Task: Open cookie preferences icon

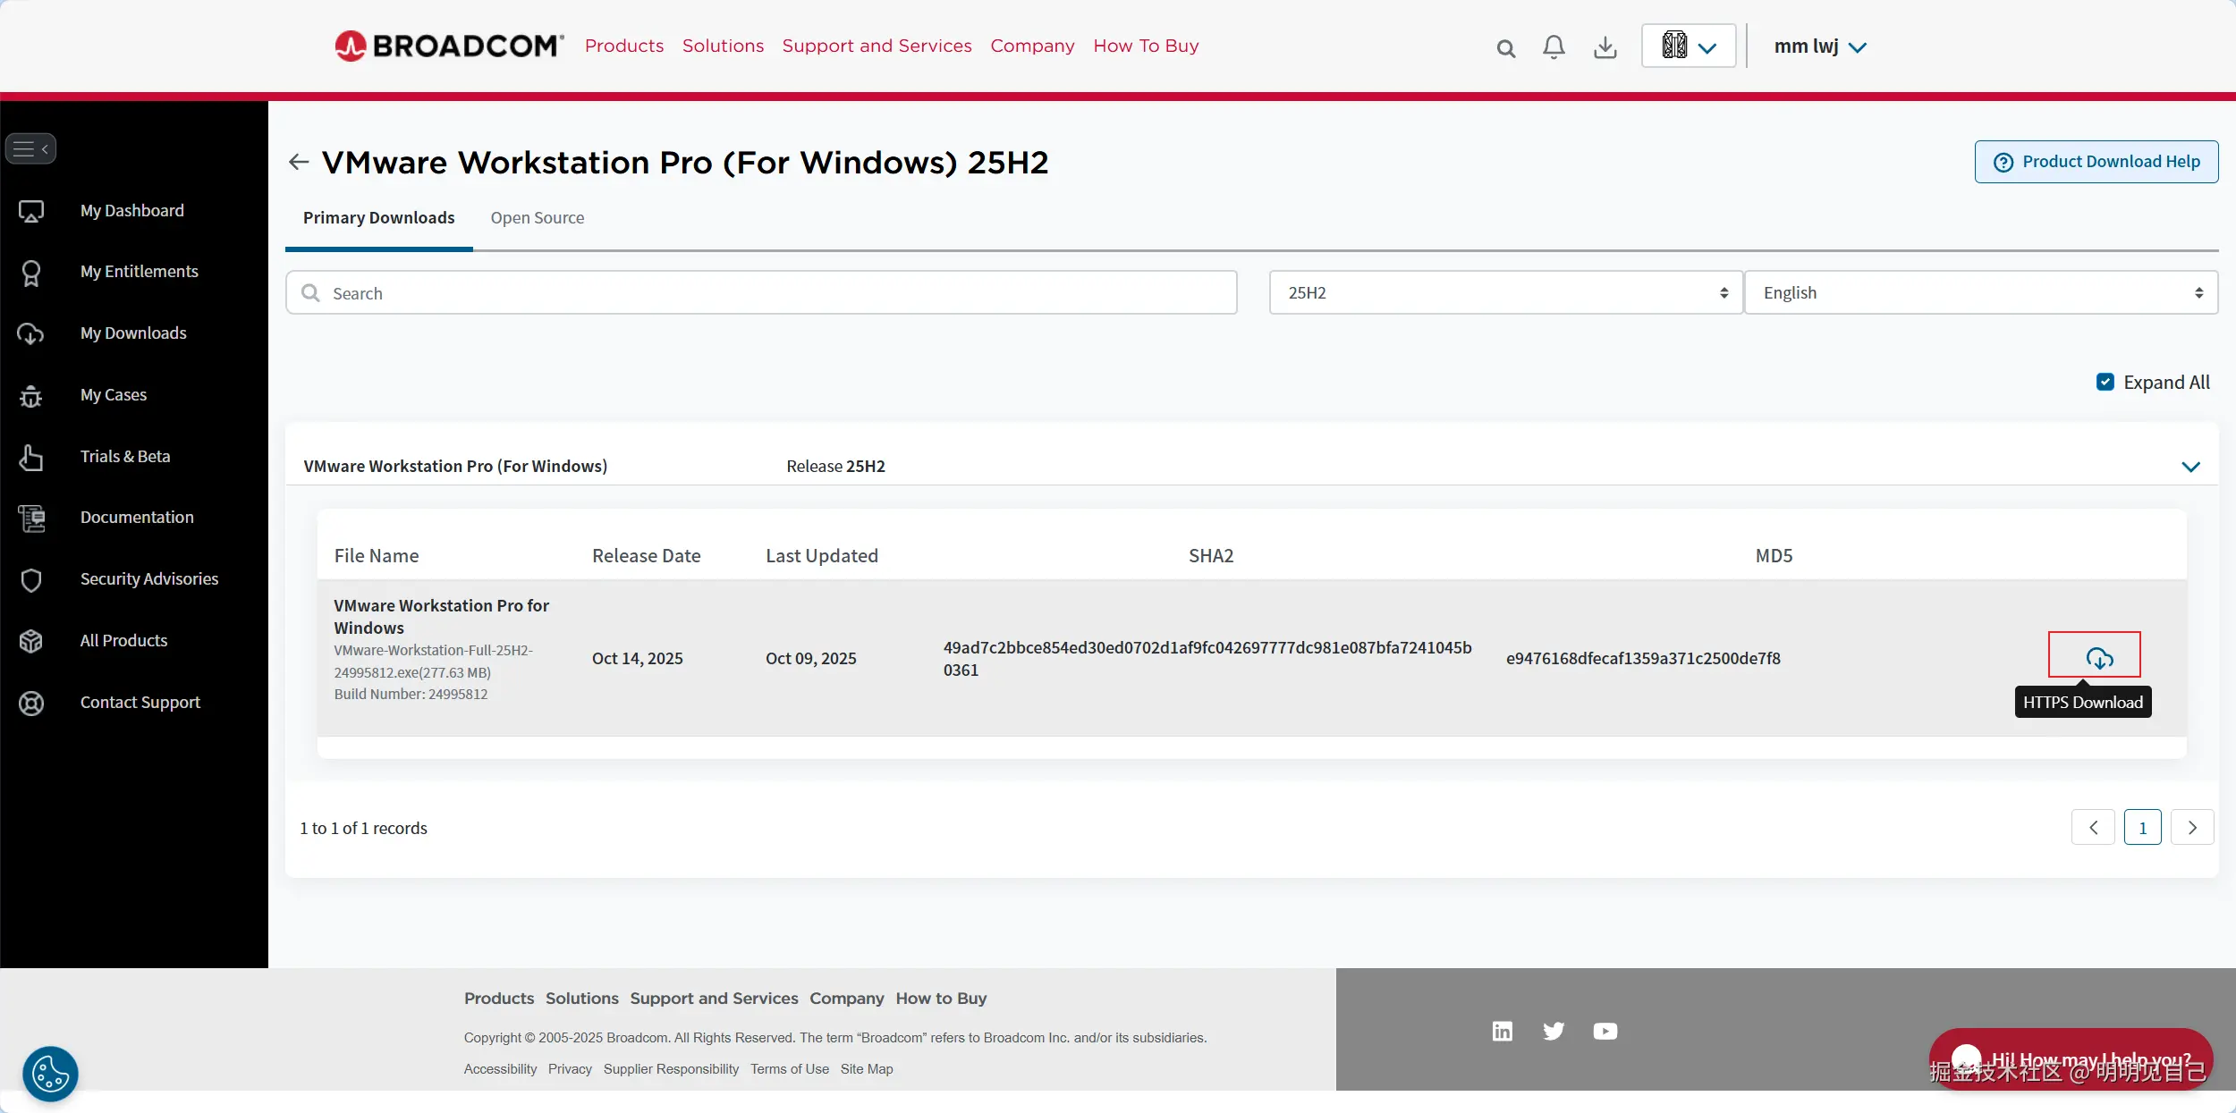Action: pyautogui.click(x=50, y=1073)
